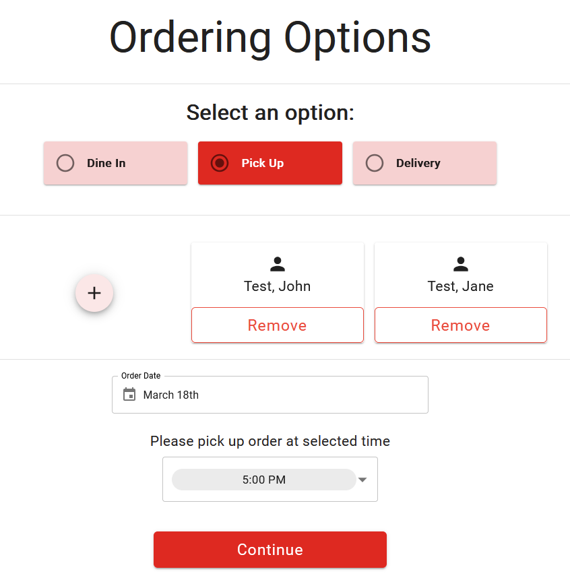570x586 pixels.
Task: Click the person icon above Test, Jane
Action: click(x=461, y=264)
